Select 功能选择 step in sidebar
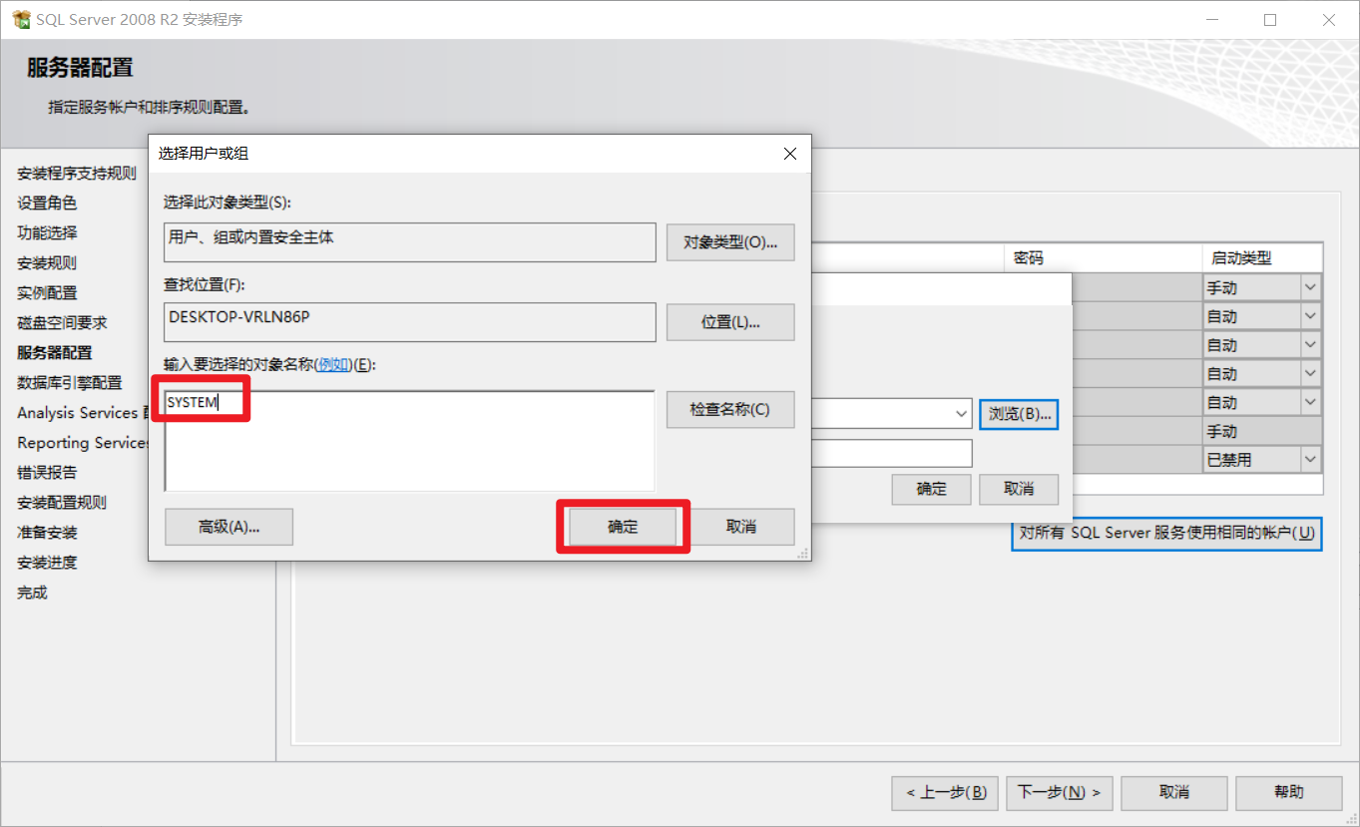The width and height of the screenshot is (1360, 827). coord(47,232)
